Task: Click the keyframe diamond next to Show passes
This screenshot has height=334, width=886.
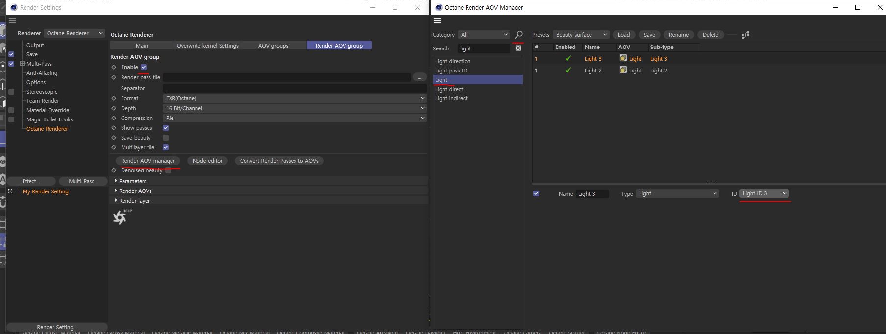Action: (x=114, y=128)
